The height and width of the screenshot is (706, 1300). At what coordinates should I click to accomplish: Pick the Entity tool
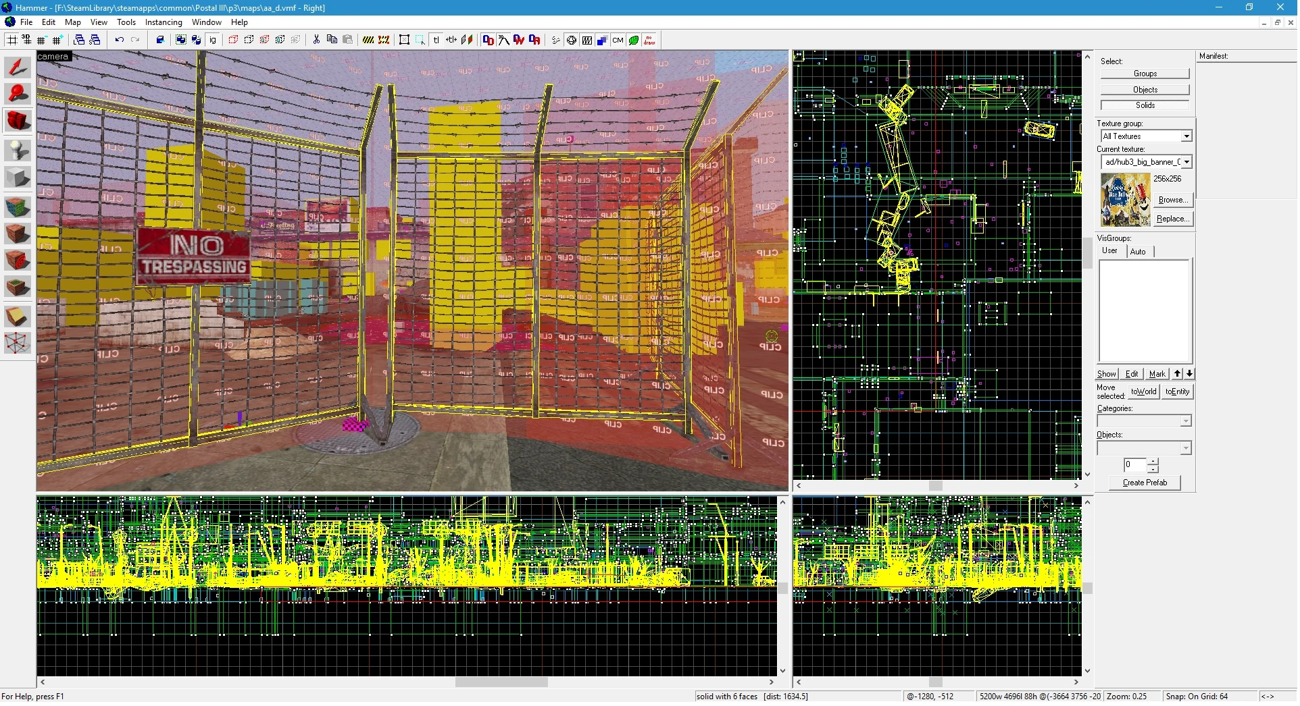(x=18, y=150)
